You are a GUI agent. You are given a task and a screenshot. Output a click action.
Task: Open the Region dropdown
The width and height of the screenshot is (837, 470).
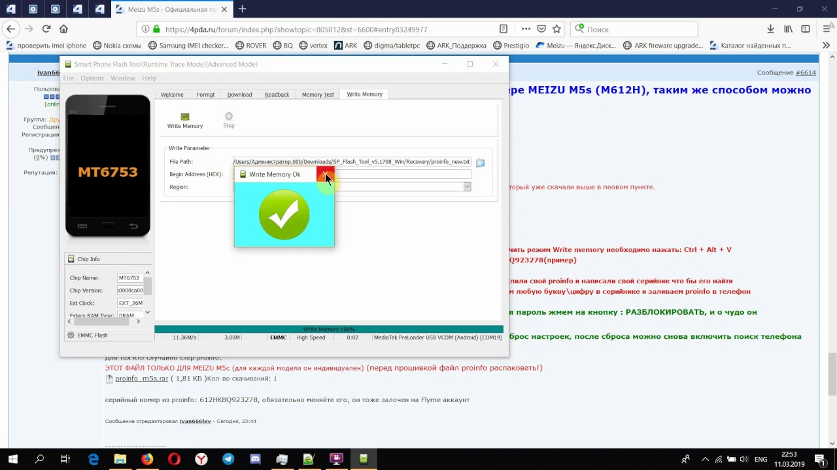pos(467,187)
